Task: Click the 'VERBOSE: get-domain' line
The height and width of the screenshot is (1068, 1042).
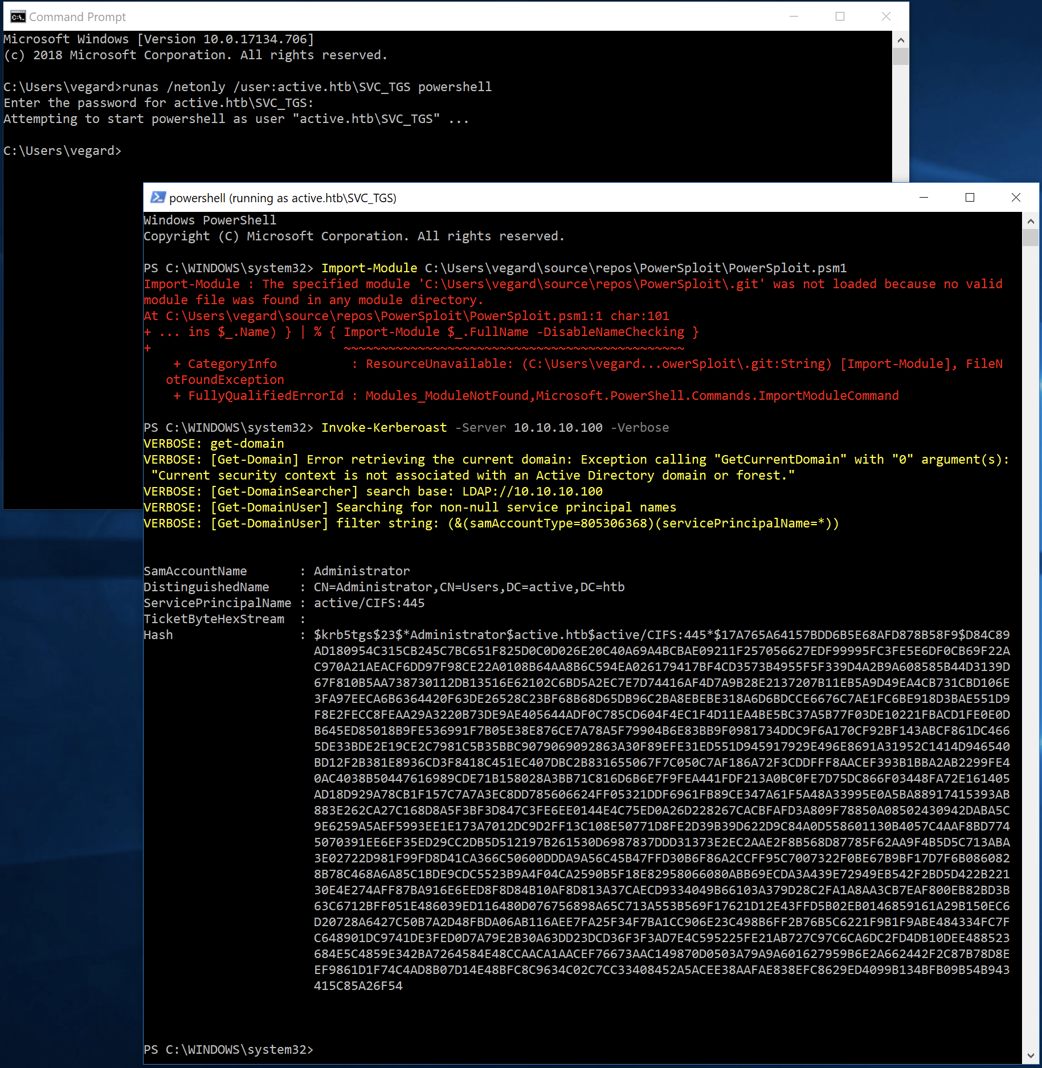Action: (214, 444)
